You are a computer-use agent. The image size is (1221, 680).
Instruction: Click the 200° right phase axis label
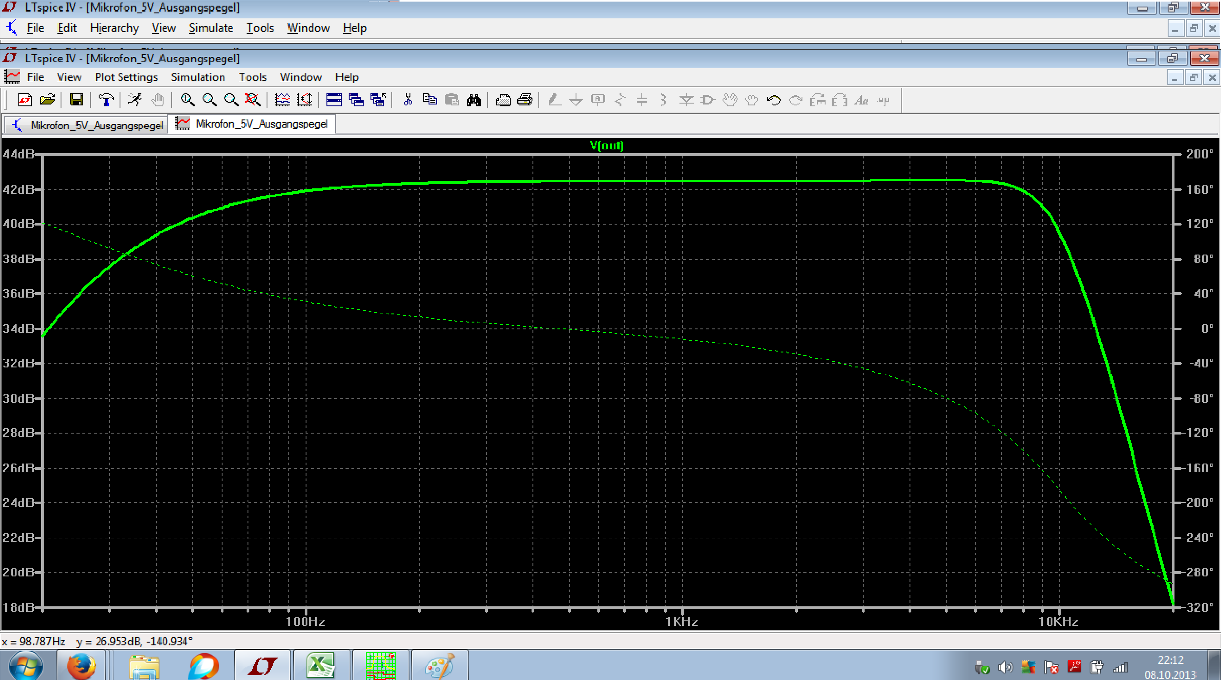(x=1199, y=154)
